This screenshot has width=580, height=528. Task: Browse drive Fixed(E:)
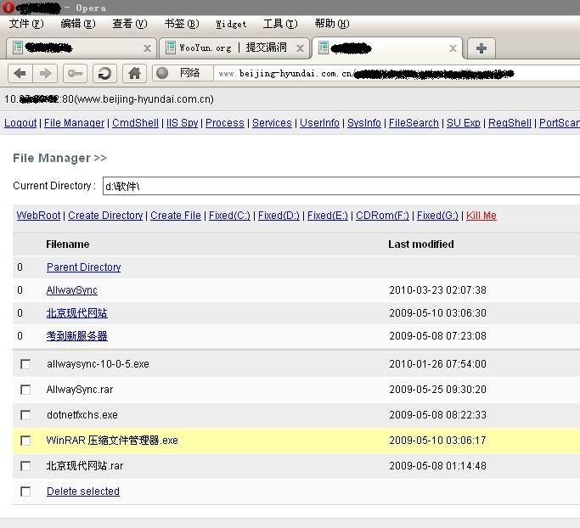328,216
